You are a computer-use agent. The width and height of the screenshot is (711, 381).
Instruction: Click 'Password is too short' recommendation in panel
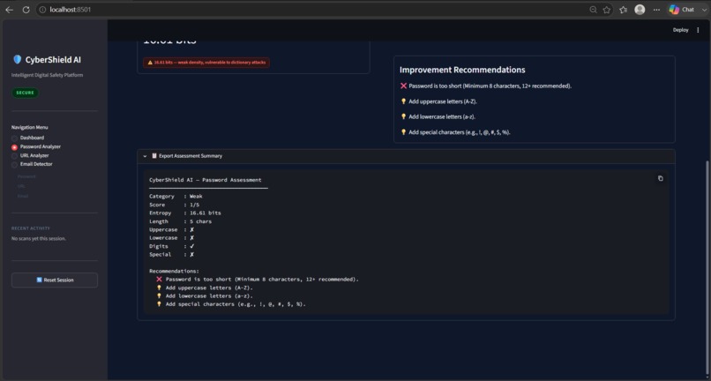click(x=486, y=86)
